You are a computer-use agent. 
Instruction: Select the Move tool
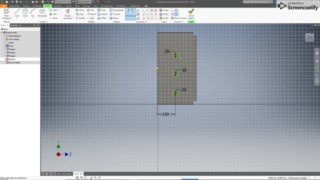point(80,10)
